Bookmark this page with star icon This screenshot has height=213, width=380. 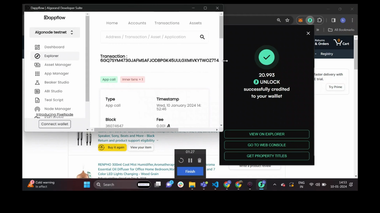point(287,20)
